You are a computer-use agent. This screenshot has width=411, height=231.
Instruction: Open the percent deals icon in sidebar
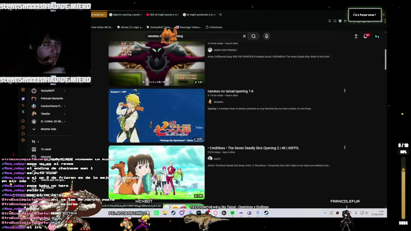[23, 105]
